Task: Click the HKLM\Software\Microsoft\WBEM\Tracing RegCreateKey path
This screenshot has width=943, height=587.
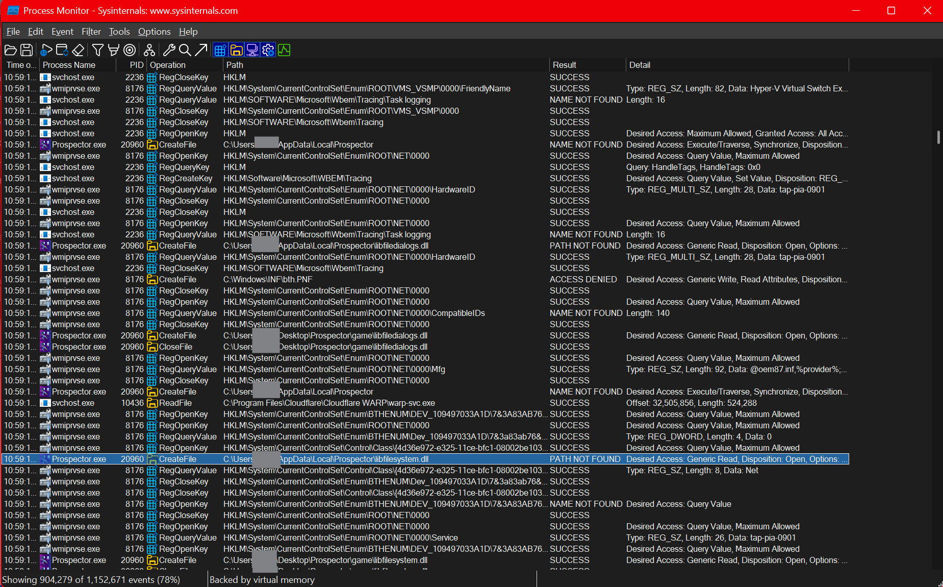Action: point(297,178)
